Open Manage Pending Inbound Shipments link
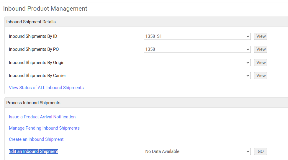This screenshot has height=160, width=288. (44, 128)
